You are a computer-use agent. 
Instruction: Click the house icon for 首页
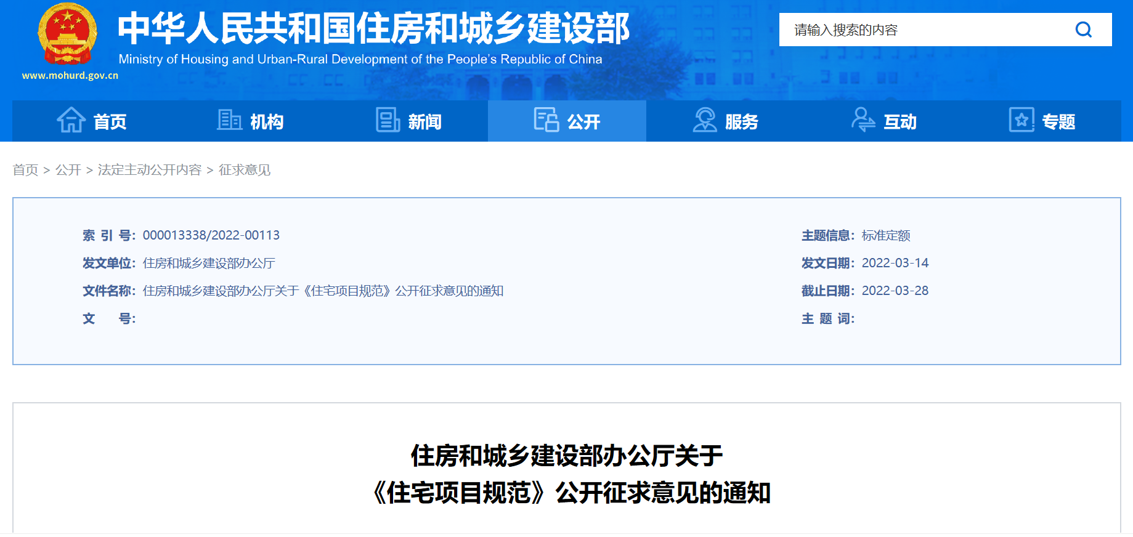[71, 120]
